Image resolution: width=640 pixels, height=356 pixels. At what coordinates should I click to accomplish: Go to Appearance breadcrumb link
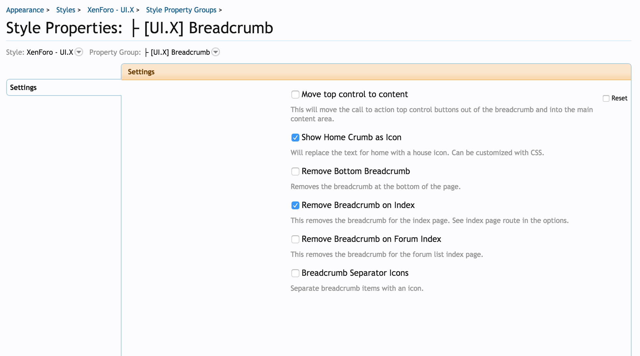click(25, 10)
